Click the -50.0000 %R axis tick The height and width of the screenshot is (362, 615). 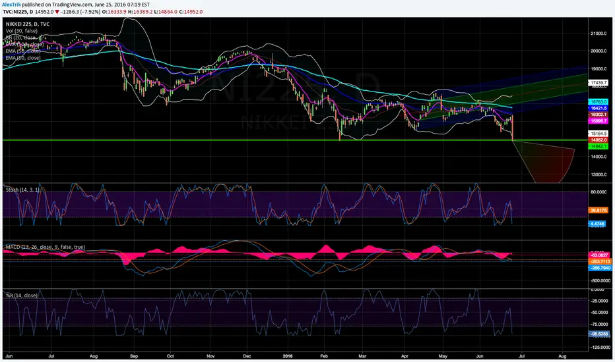click(600, 312)
